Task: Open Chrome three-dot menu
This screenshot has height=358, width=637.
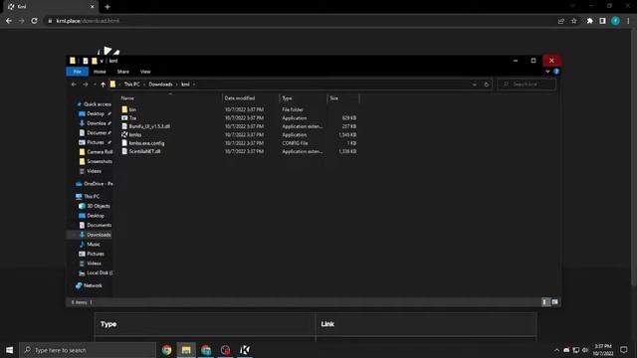Action: click(628, 21)
